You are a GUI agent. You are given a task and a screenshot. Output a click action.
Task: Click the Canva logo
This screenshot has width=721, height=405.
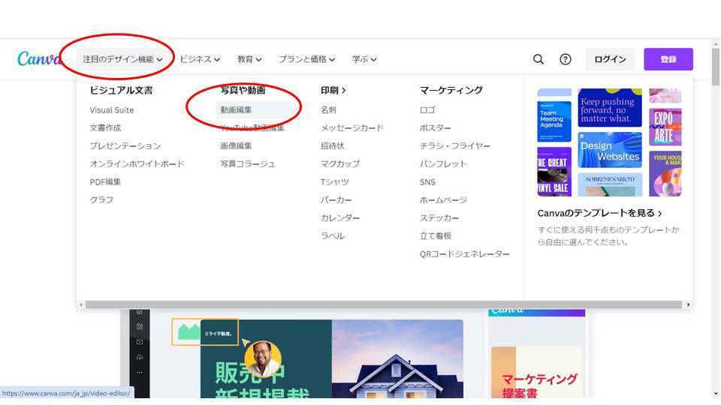pos(39,58)
